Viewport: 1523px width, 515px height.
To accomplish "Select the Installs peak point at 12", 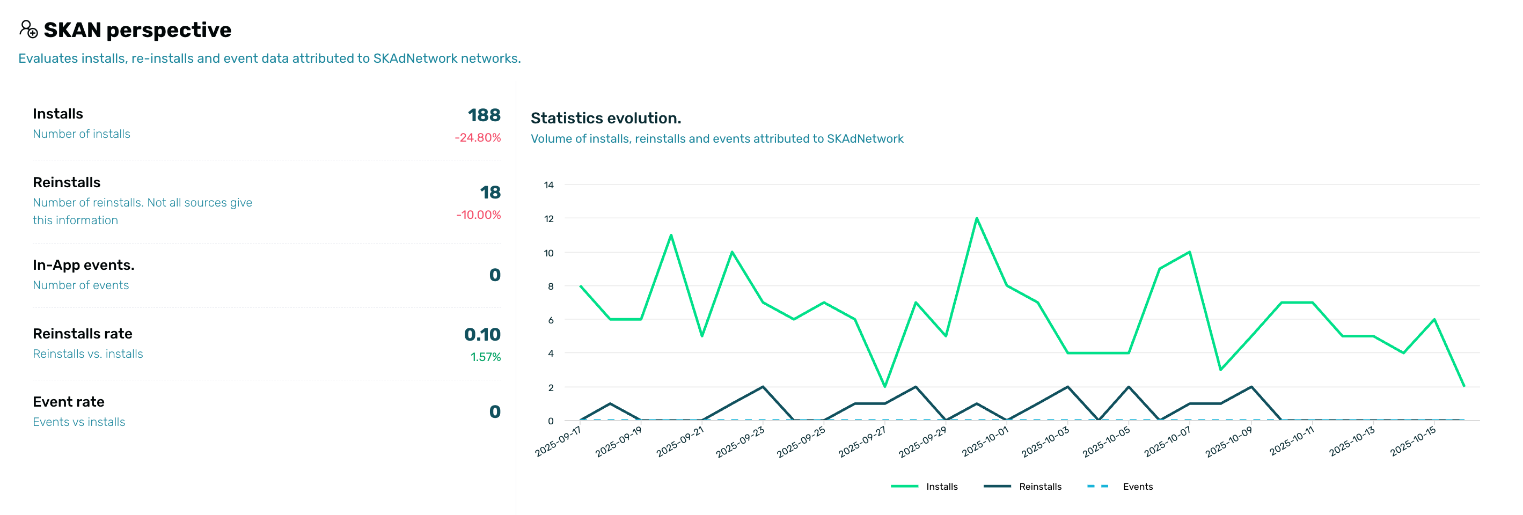I will click(x=976, y=218).
